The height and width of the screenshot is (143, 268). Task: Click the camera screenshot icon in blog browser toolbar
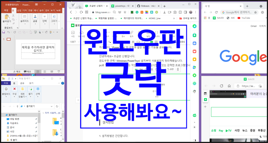click(175, 12)
